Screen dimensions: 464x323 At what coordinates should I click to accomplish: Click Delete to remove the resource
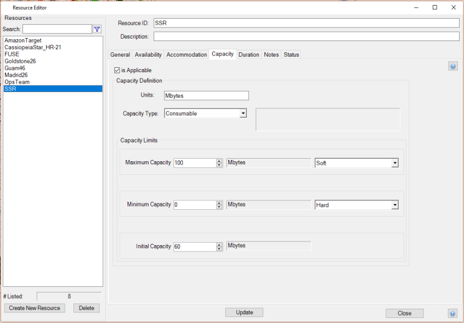pyautogui.click(x=86, y=308)
